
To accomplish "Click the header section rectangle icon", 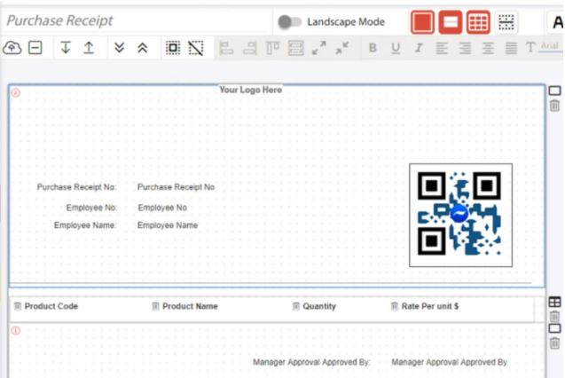I will tap(554, 91).
